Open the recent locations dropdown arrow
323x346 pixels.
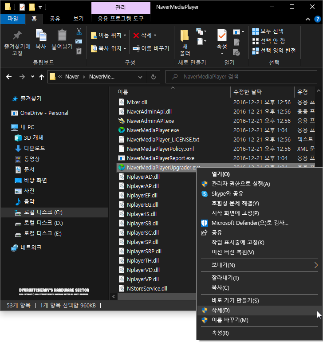click(x=32, y=77)
